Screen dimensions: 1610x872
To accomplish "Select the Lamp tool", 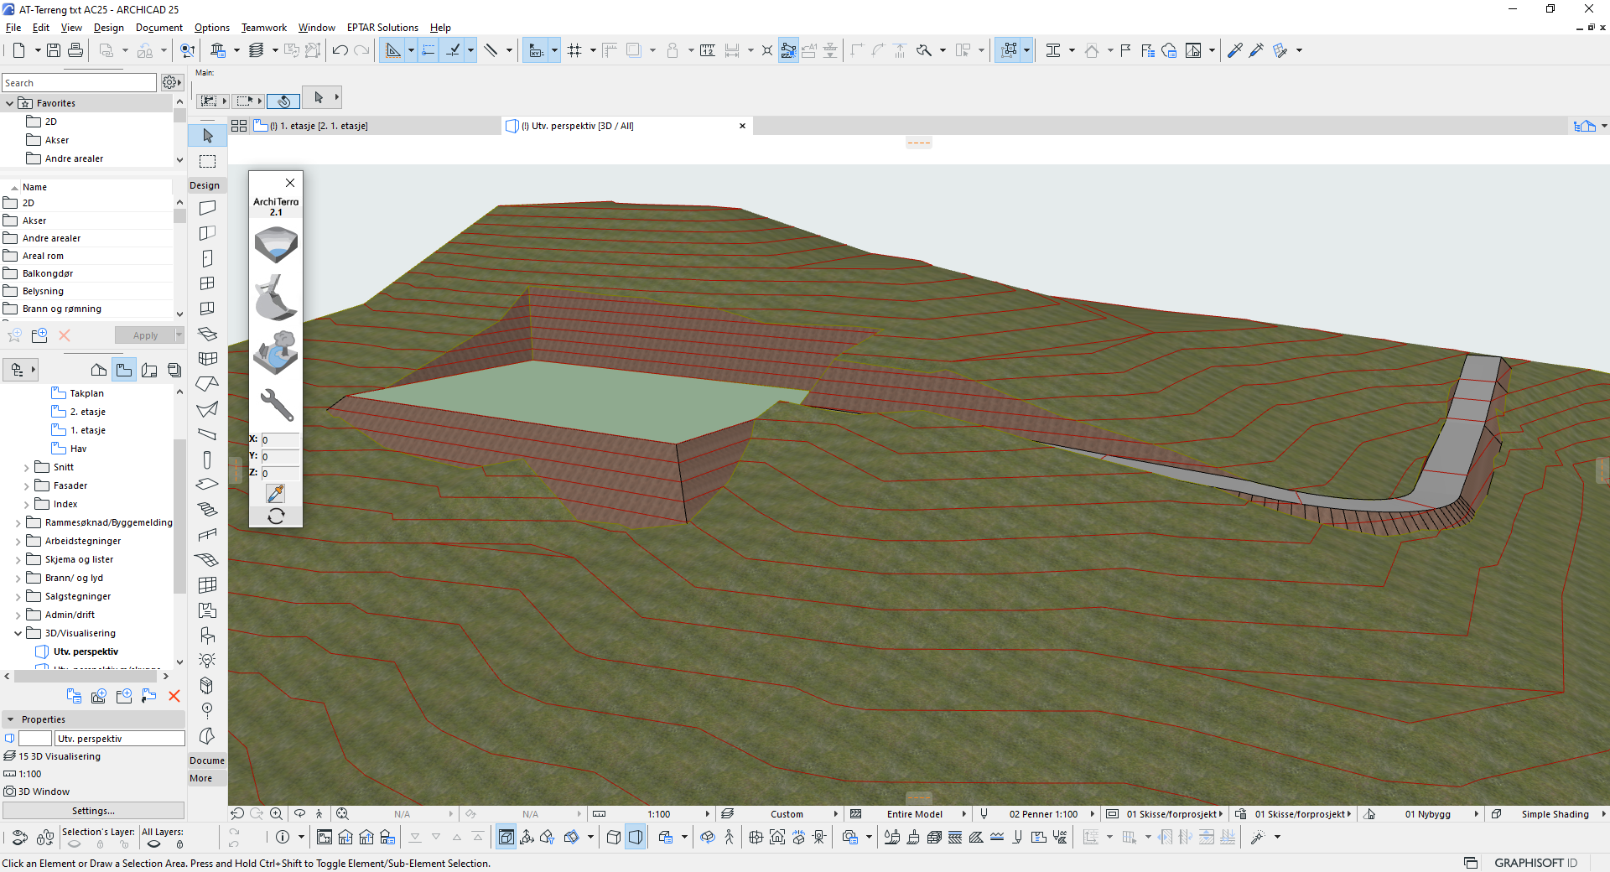I will pos(208,661).
